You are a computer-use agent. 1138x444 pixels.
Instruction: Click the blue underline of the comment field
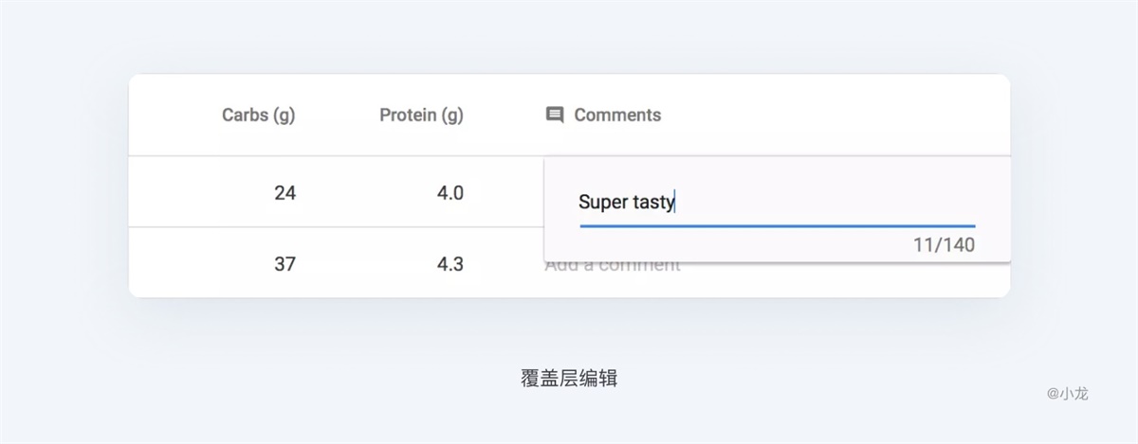click(778, 226)
